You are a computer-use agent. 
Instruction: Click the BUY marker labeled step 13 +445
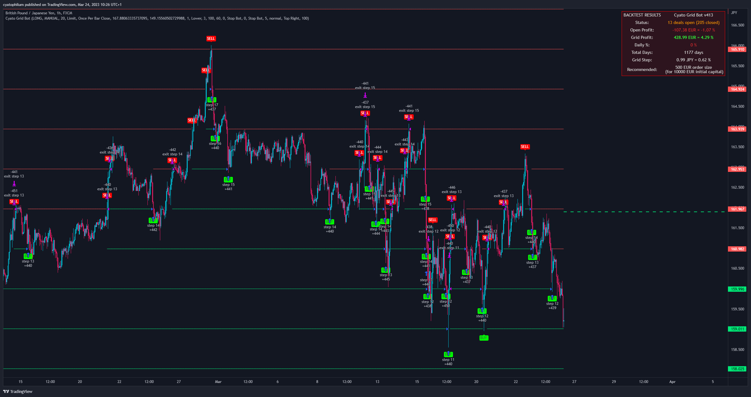pyautogui.click(x=386, y=270)
